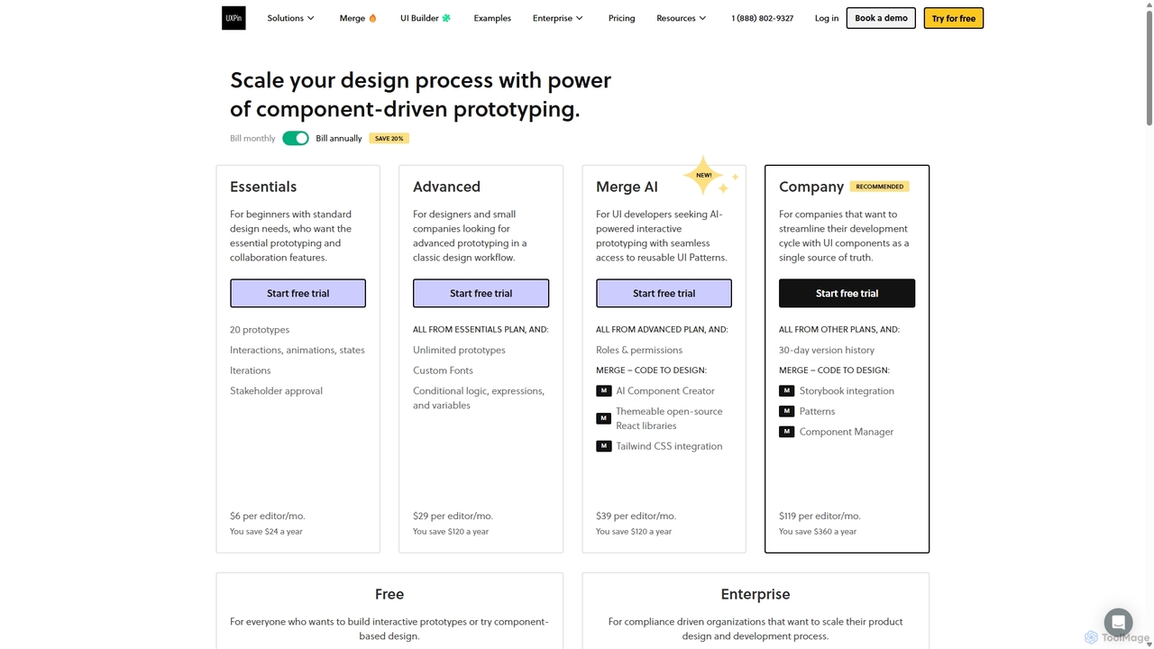Image resolution: width=1154 pixels, height=649 pixels.
Task: Open UI Builder in navigation
Action: coord(426,18)
